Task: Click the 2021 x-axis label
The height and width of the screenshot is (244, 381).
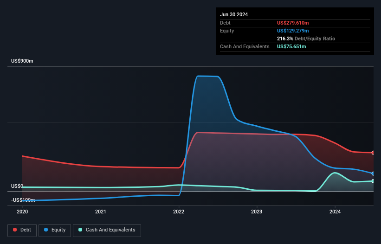Action: click(101, 212)
